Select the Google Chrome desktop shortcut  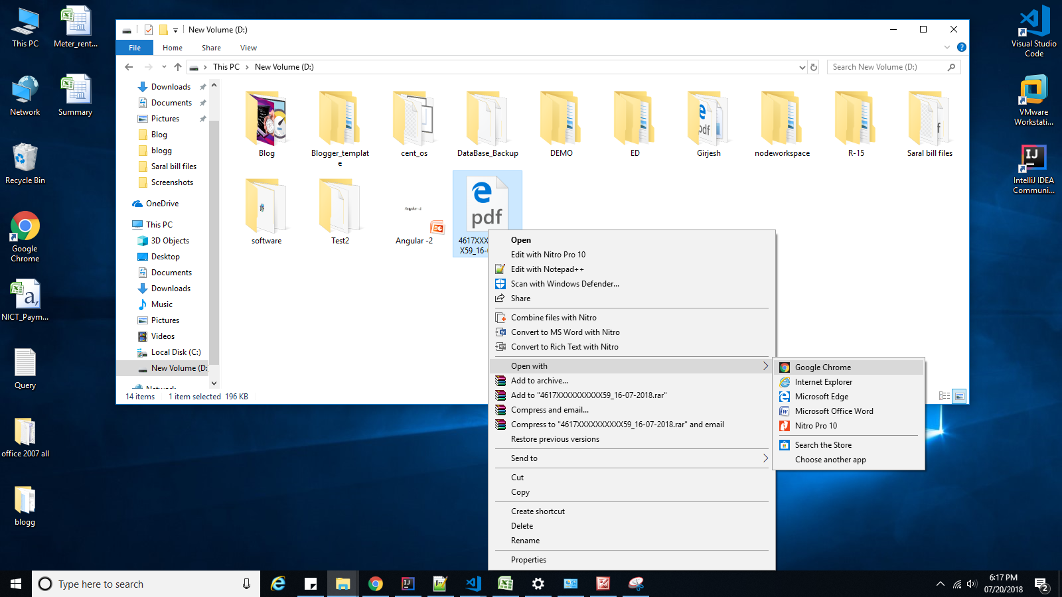point(25,236)
